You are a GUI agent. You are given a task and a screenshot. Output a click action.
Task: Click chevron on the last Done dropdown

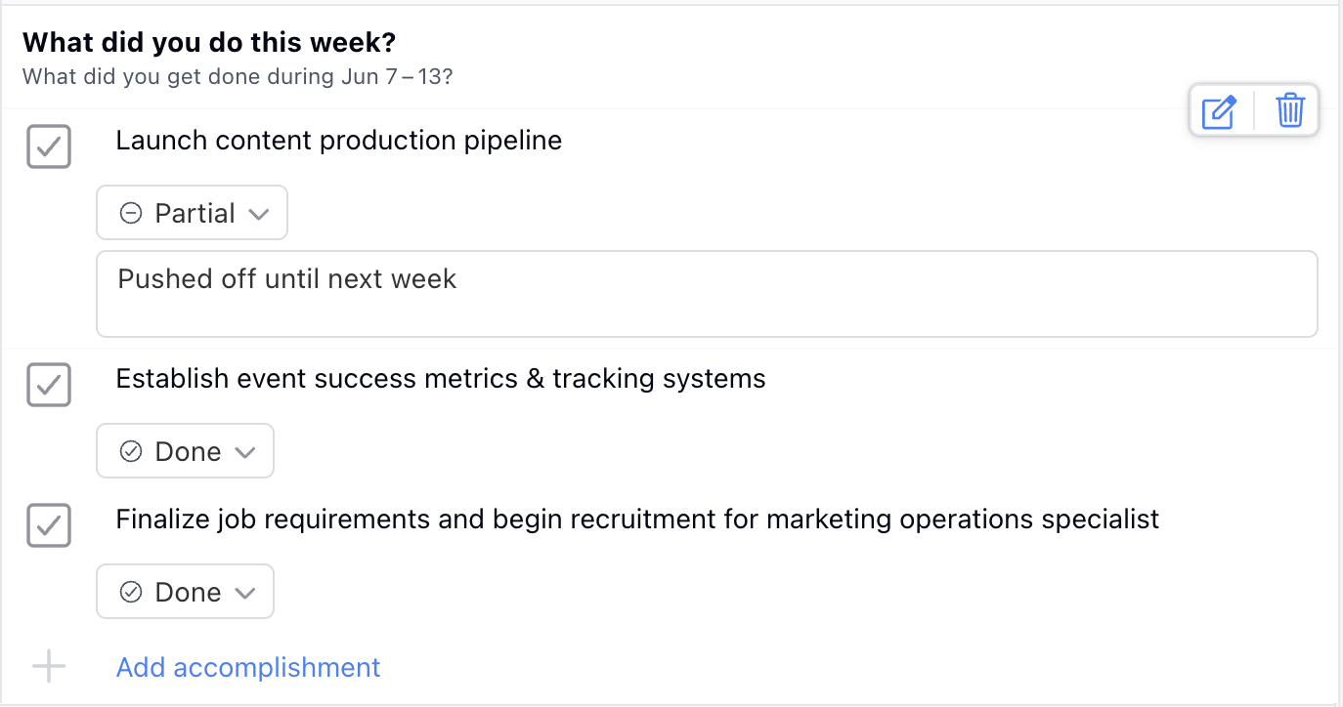(x=245, y=593)
